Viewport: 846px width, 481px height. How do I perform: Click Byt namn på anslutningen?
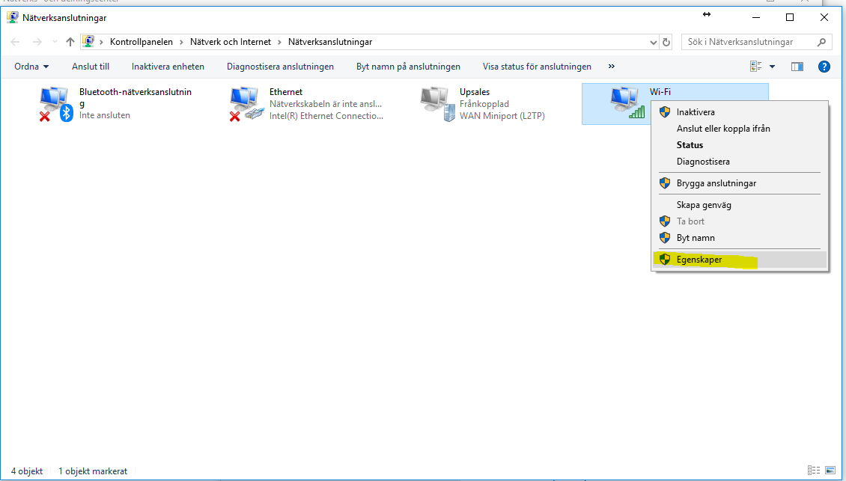point(409,67)
